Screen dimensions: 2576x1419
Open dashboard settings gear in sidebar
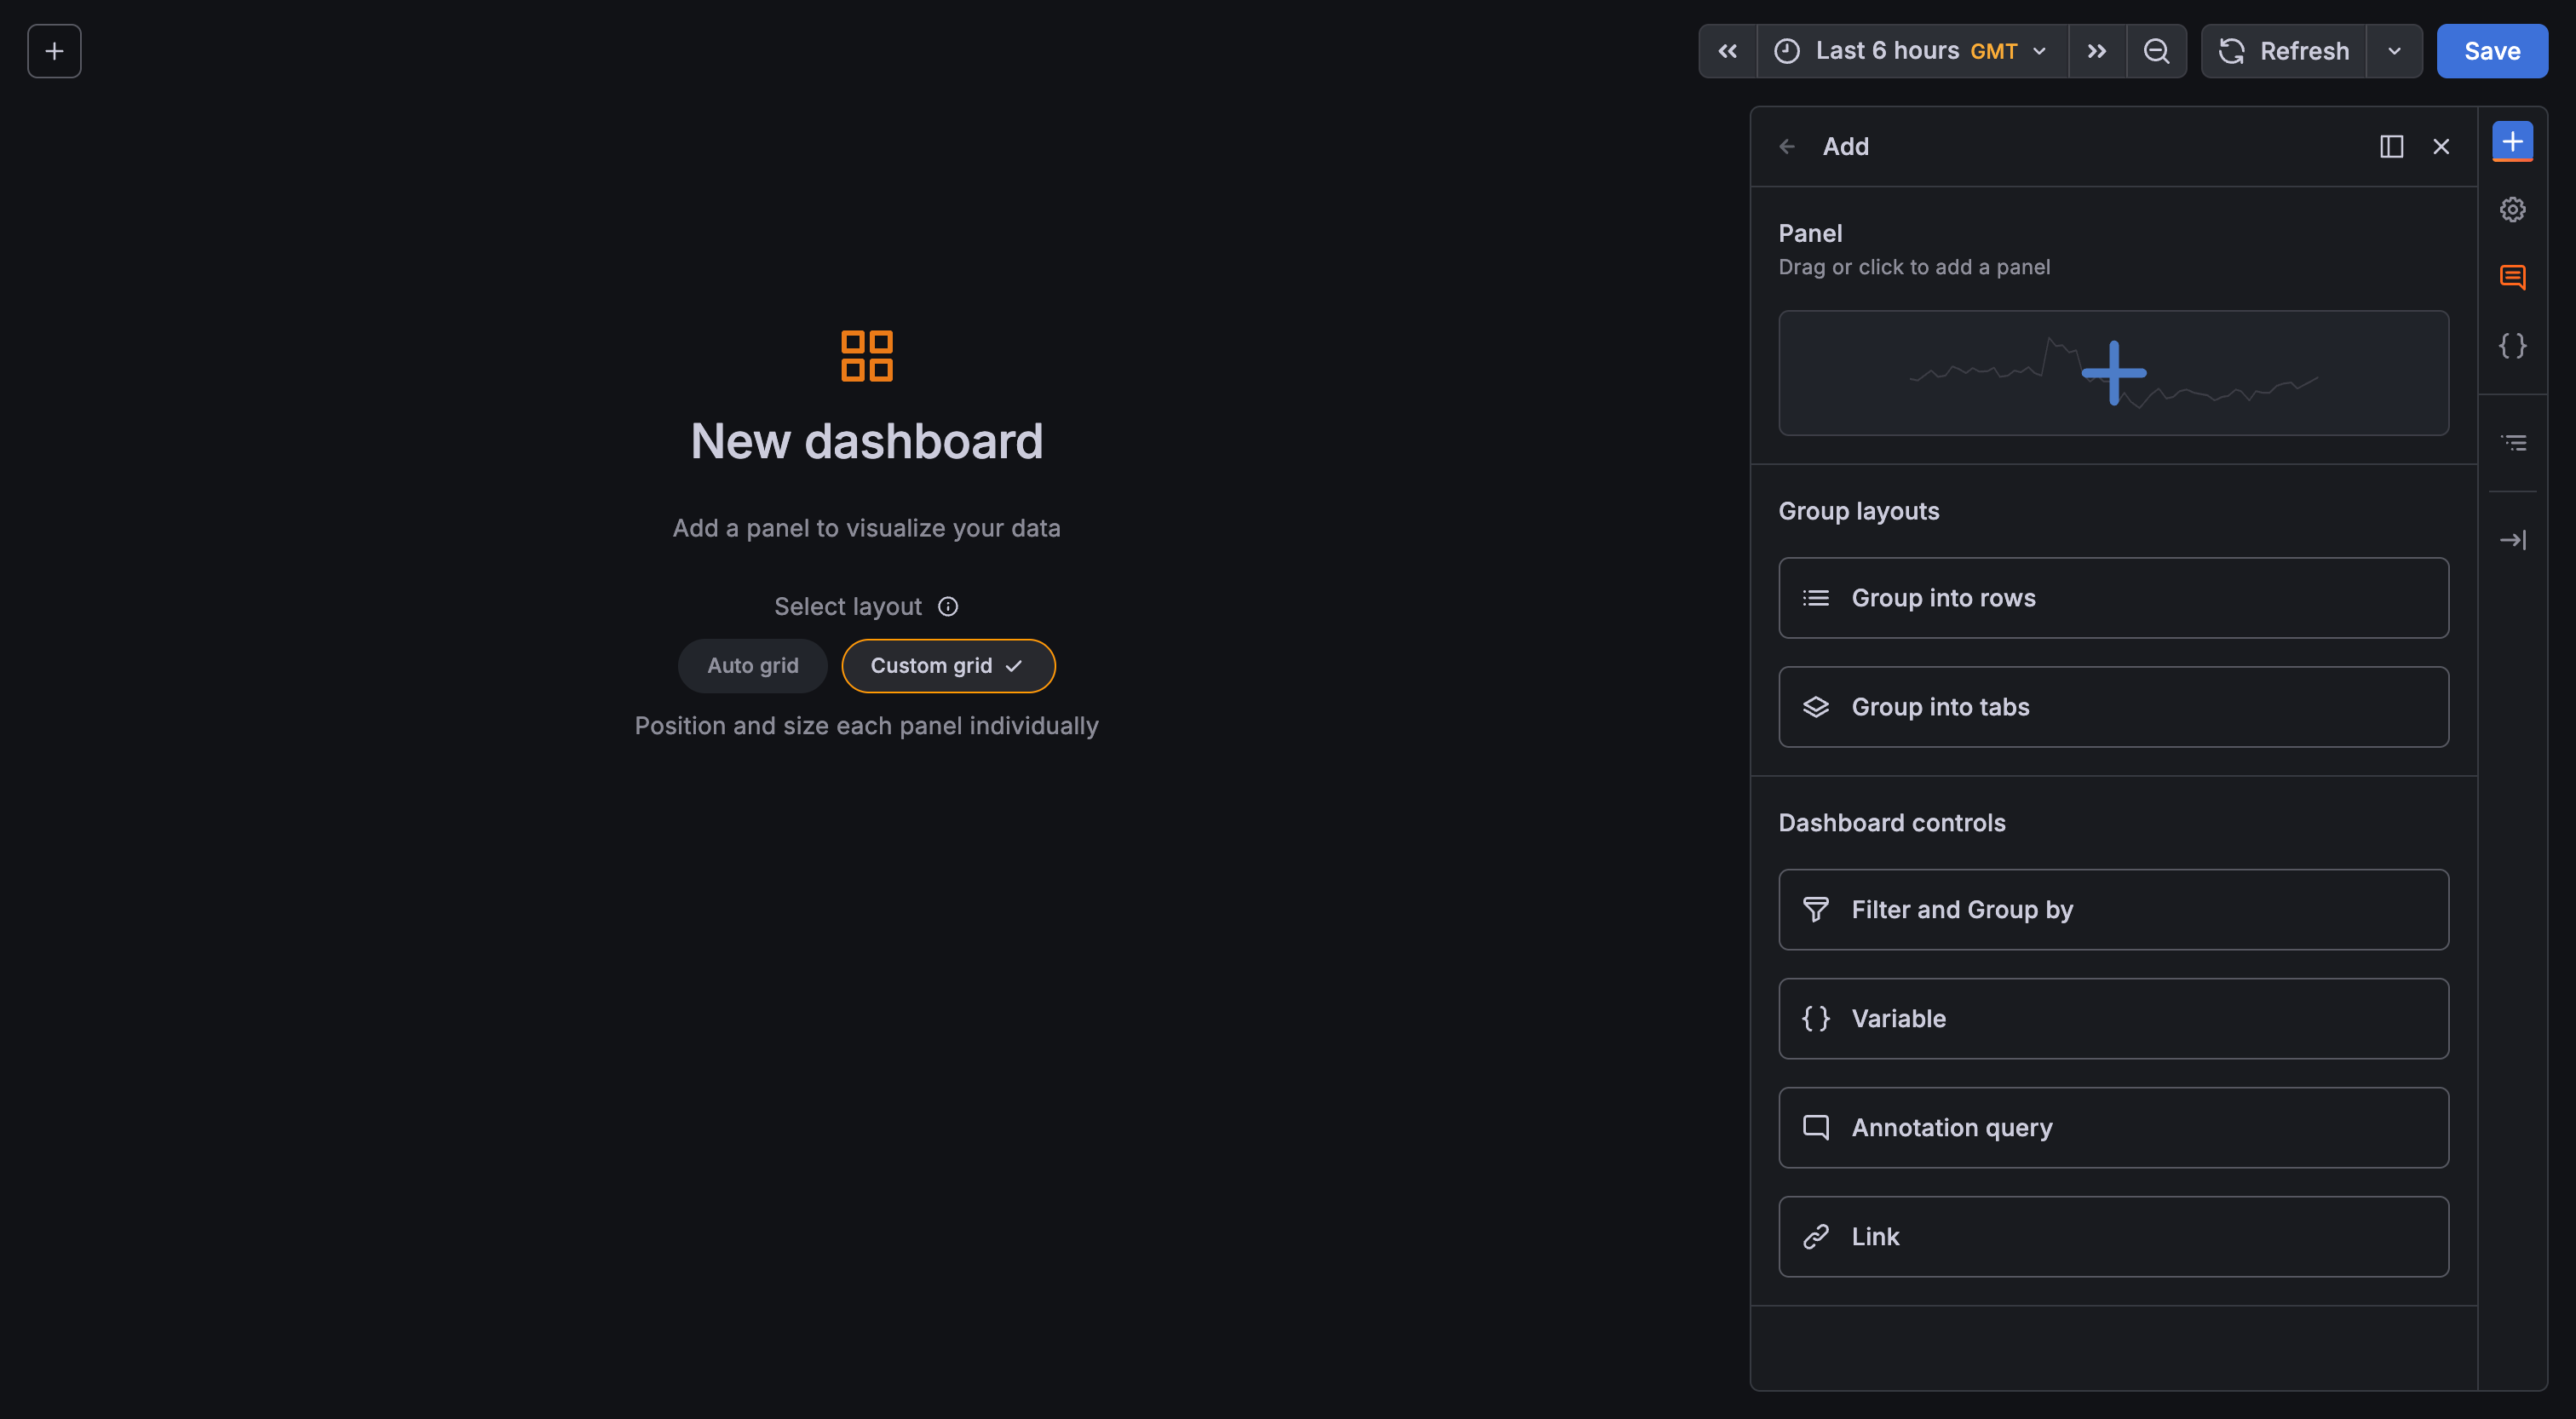(x=2512, y=209)
